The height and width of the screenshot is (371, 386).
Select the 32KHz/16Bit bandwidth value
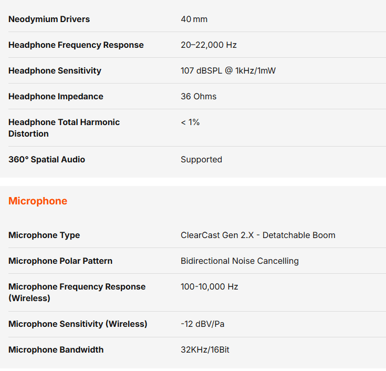205,350
